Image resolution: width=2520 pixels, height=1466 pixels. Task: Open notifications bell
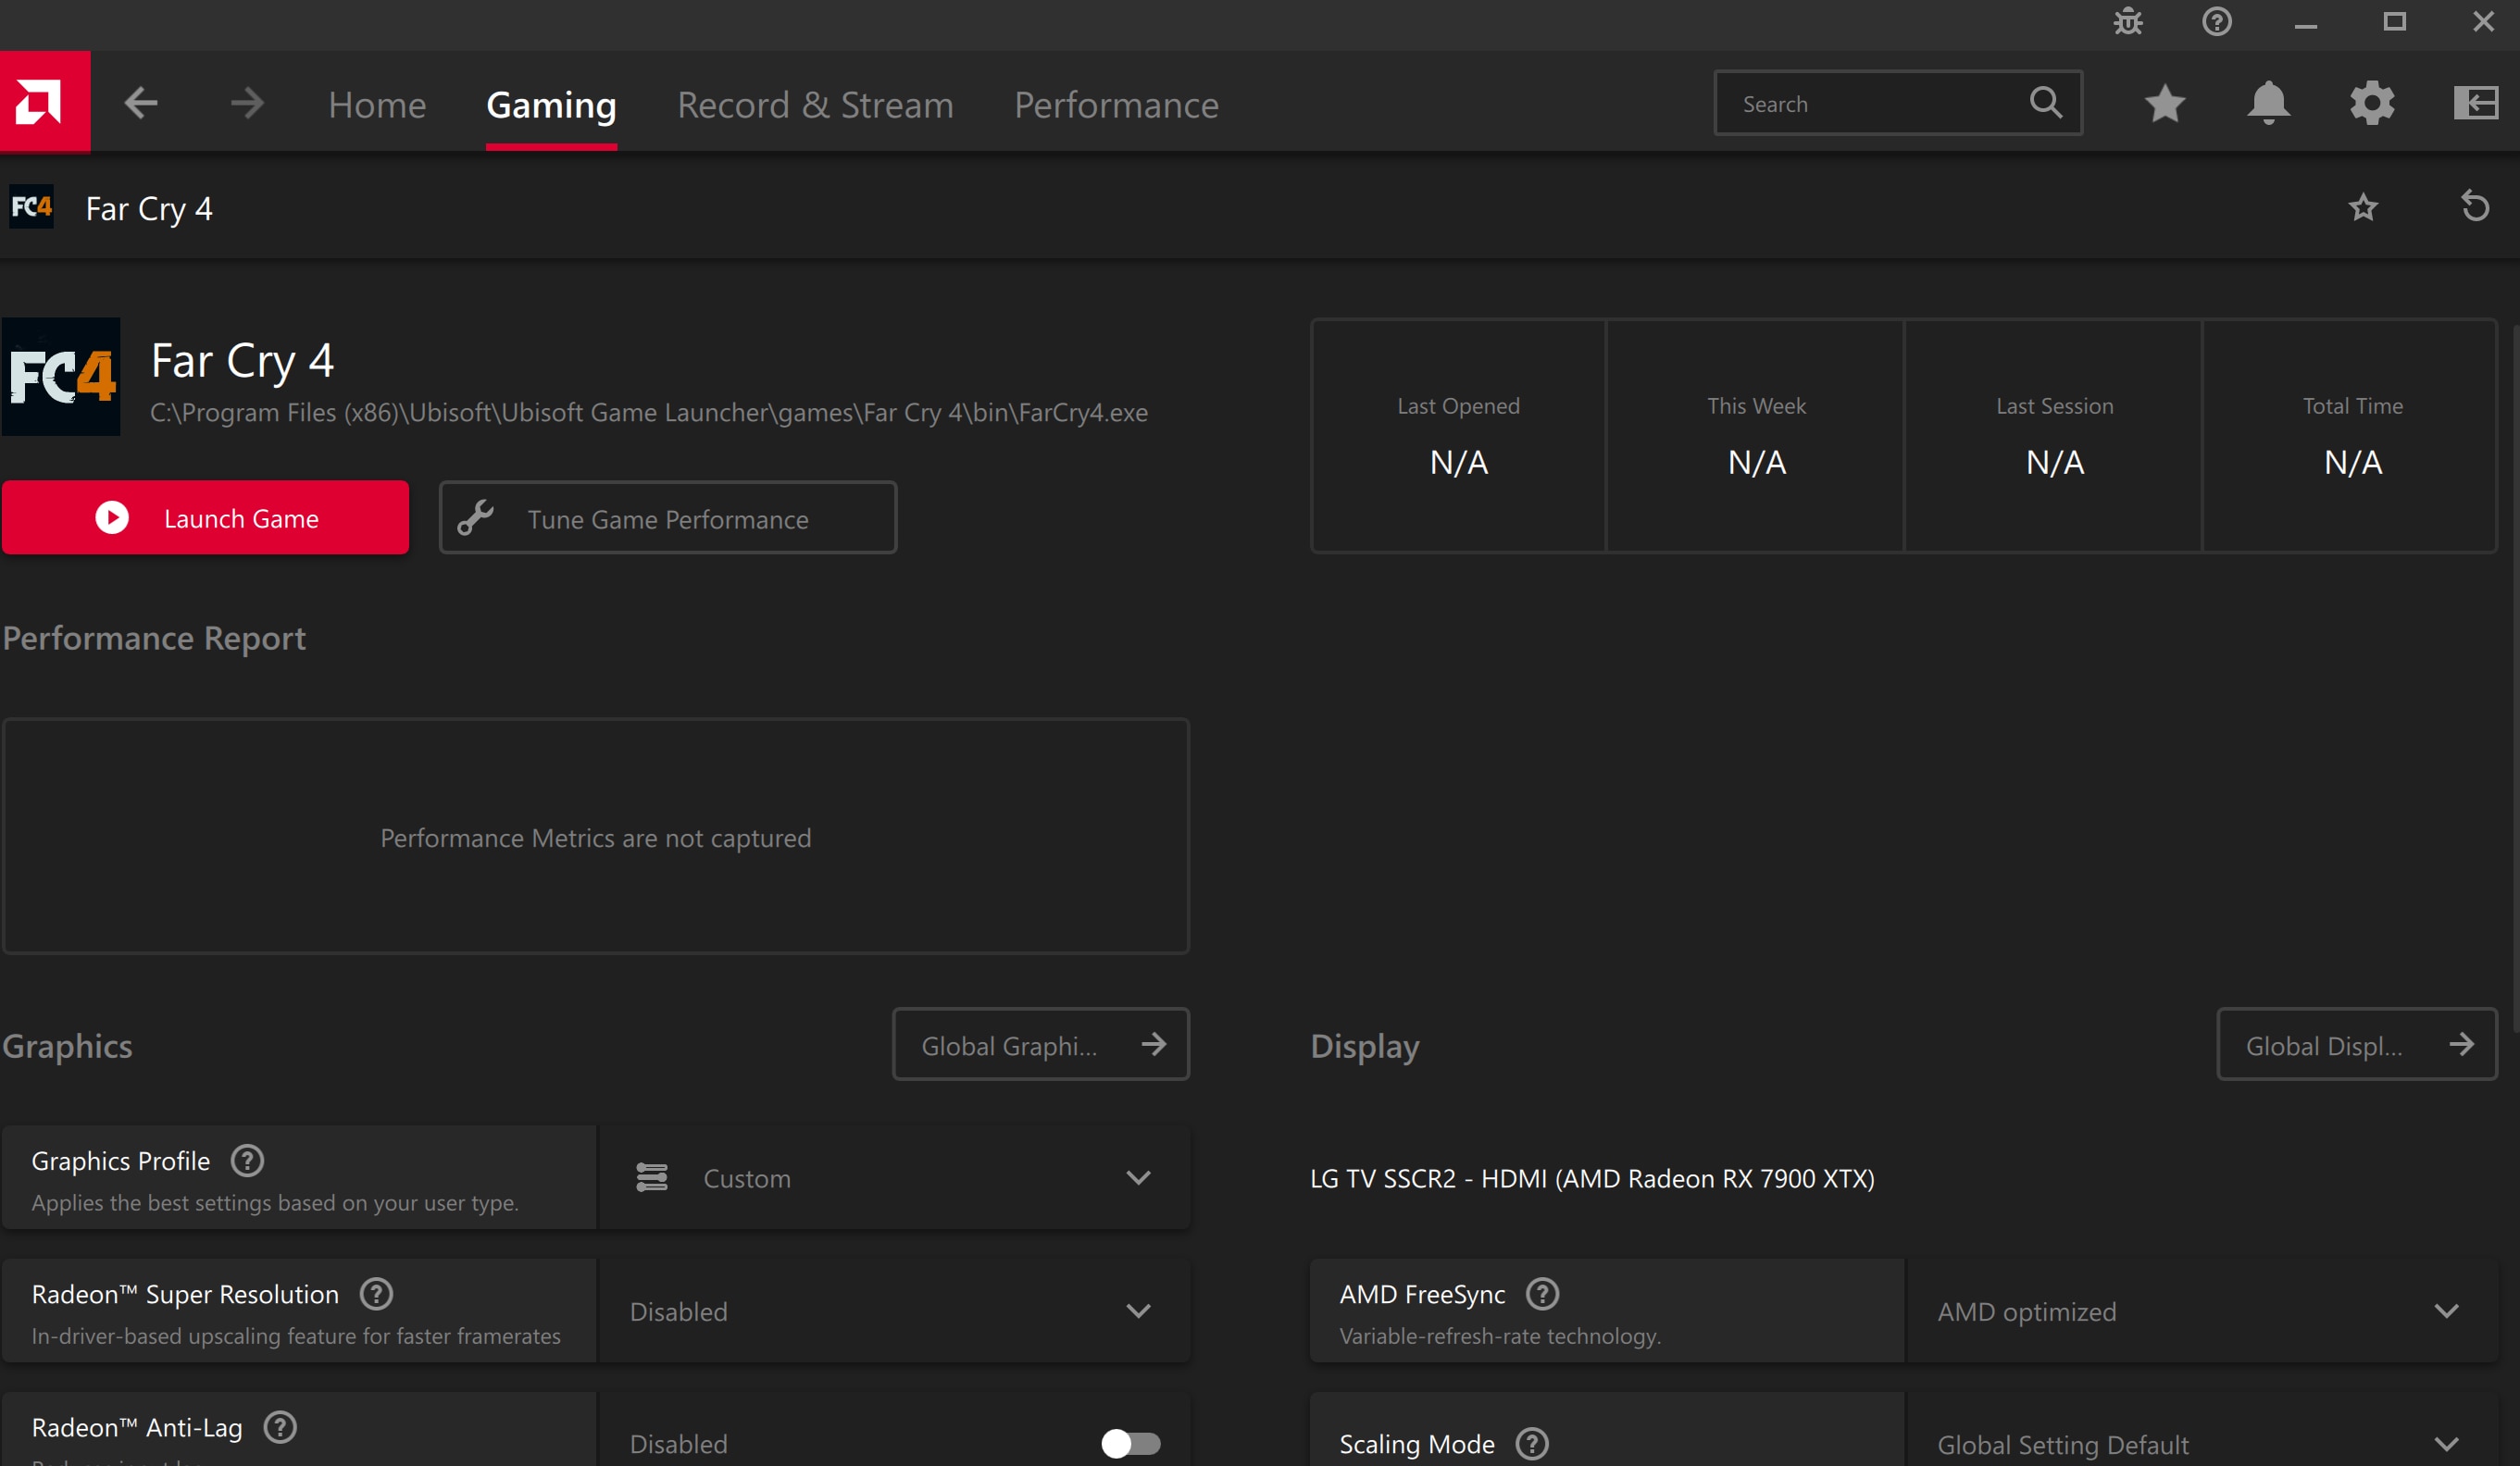click(2268, 103)
